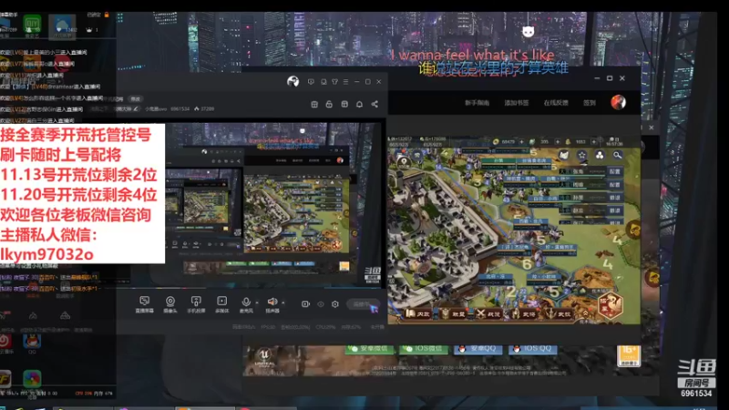Mute the speaker (扬声器)
729x410 pixels.
point(272,304)
